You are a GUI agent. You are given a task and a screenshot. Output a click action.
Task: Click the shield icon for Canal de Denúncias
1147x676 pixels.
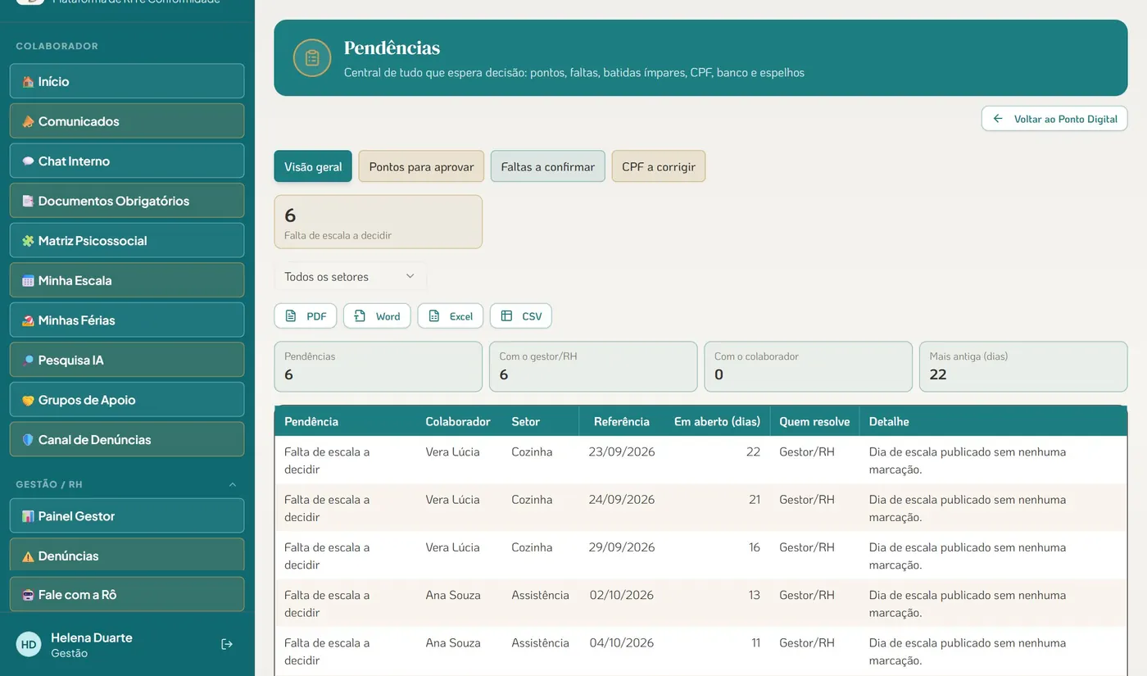coord(28,440)
